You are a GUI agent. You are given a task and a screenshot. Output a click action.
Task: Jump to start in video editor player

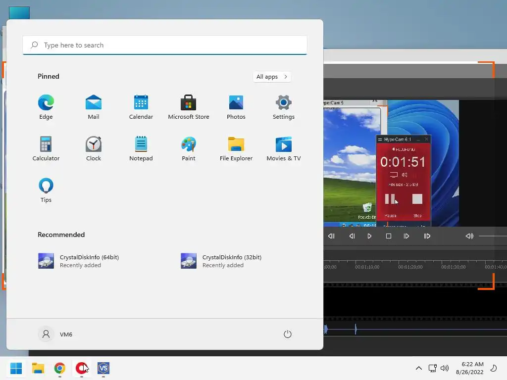click(331, 236)
